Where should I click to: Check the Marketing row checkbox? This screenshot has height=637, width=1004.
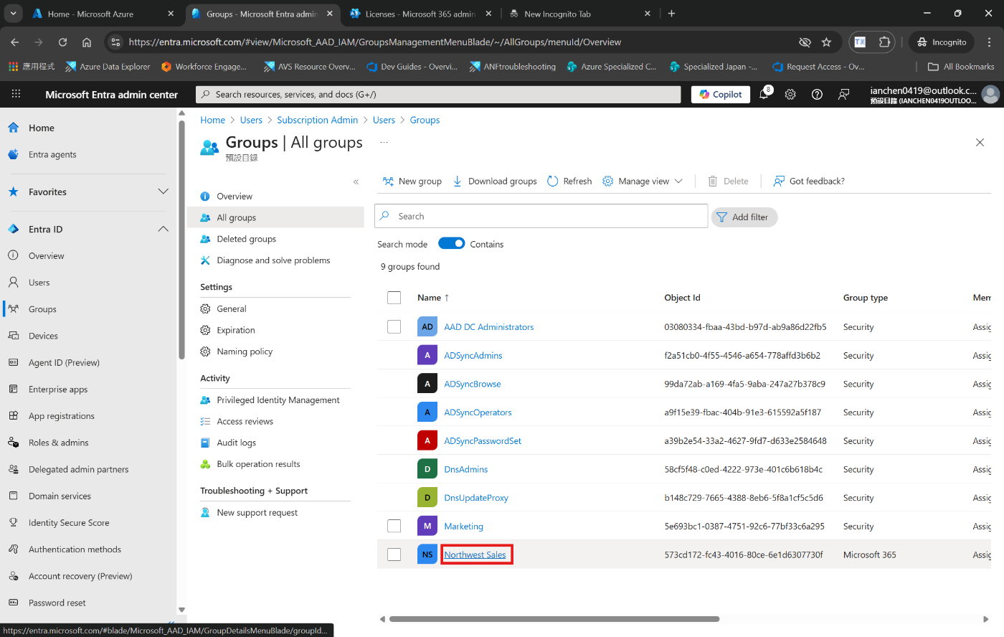point(394,526)
